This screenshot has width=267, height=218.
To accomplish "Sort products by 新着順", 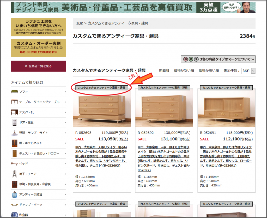I will (164, 70).
